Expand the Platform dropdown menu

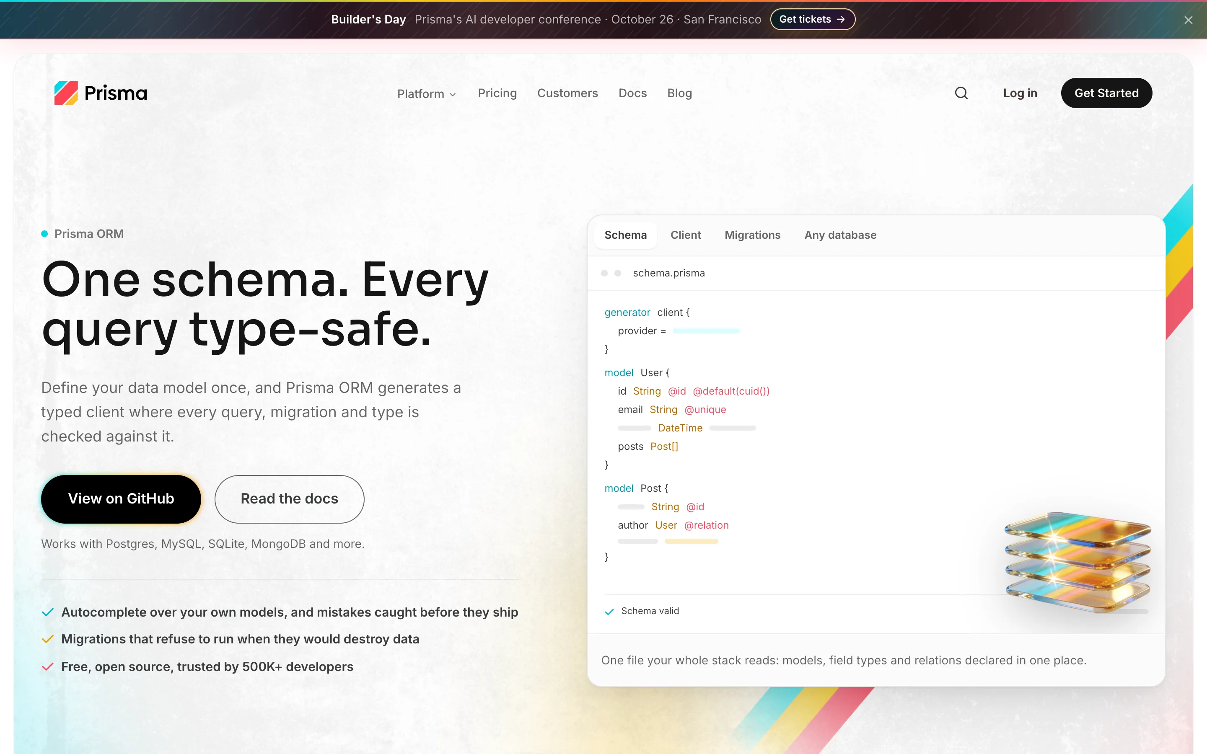[x=427, y=94]
